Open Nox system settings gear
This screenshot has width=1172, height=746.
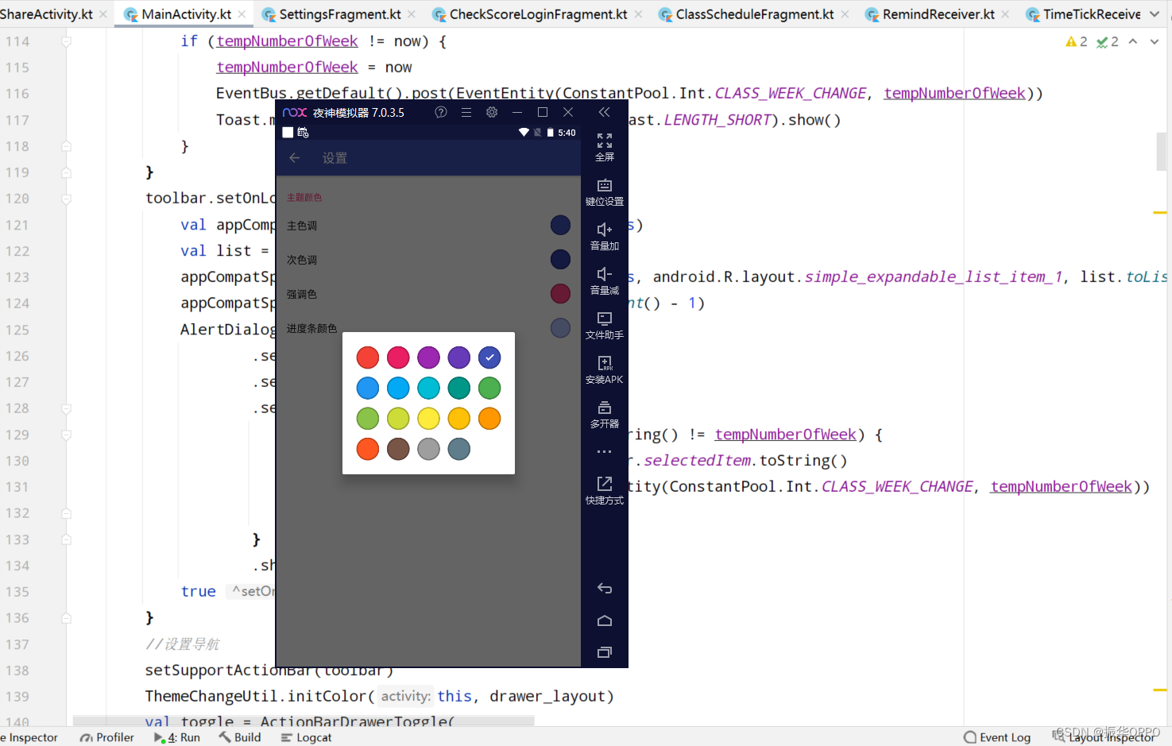(x=492, y=112)
